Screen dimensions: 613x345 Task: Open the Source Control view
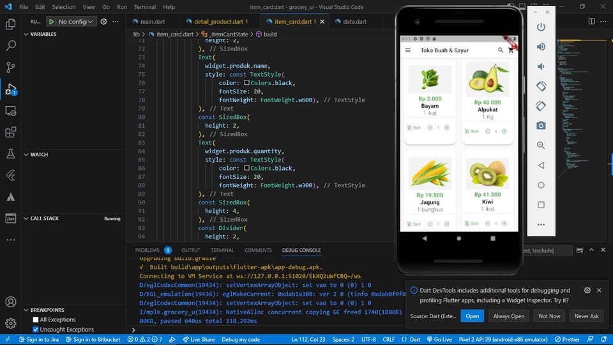pyautogui.click(x=10, y=67)
